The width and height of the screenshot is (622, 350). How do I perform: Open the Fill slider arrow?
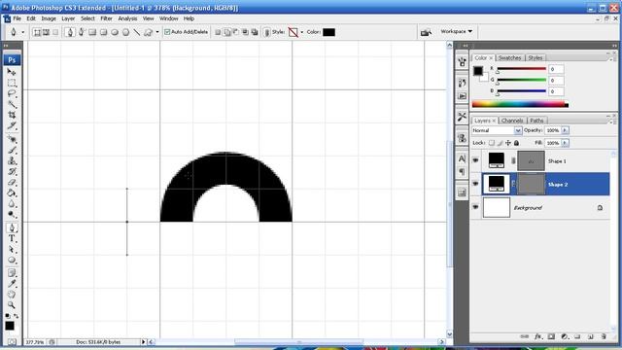565,143
